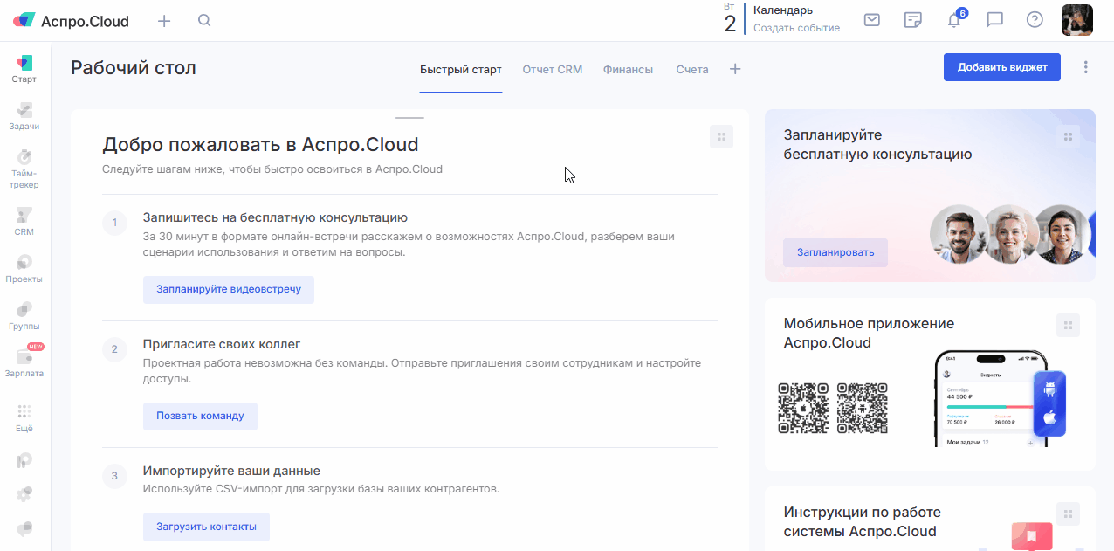Open notifications bell with badge 6
The height and width of the screenshot is (551, 1114).
pos(956,19)
